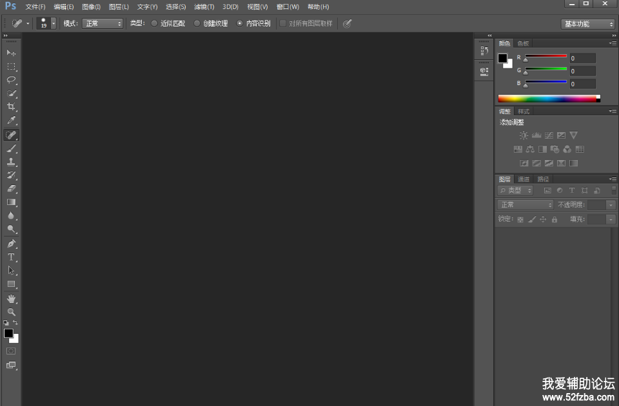Image resolution: width=619 pixels, height=406 pixels.
Task: Open the Color panel flyout menu
Action: 613,43
